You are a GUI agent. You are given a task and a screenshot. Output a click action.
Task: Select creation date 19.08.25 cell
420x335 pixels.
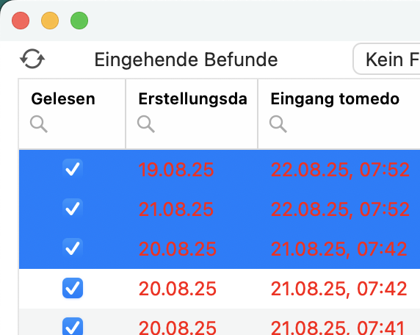176,170
